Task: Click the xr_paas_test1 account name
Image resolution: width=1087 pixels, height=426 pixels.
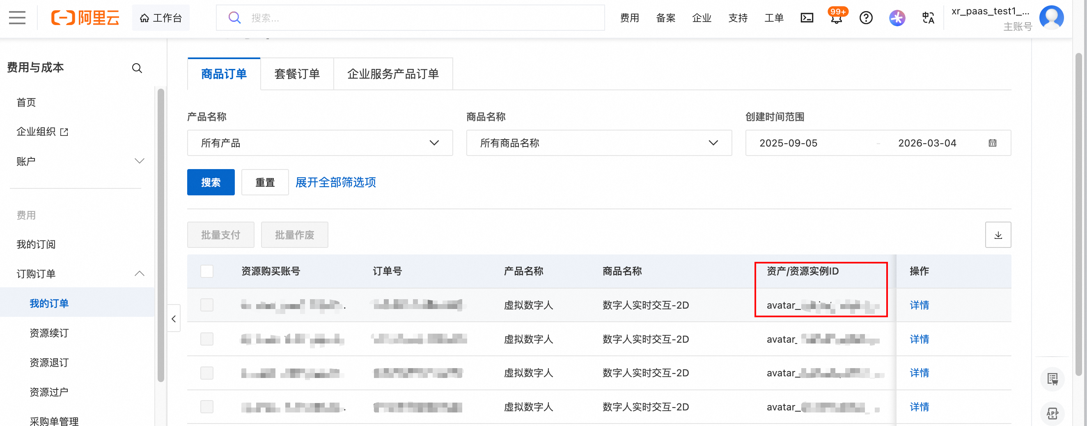Action: (990, 11)
